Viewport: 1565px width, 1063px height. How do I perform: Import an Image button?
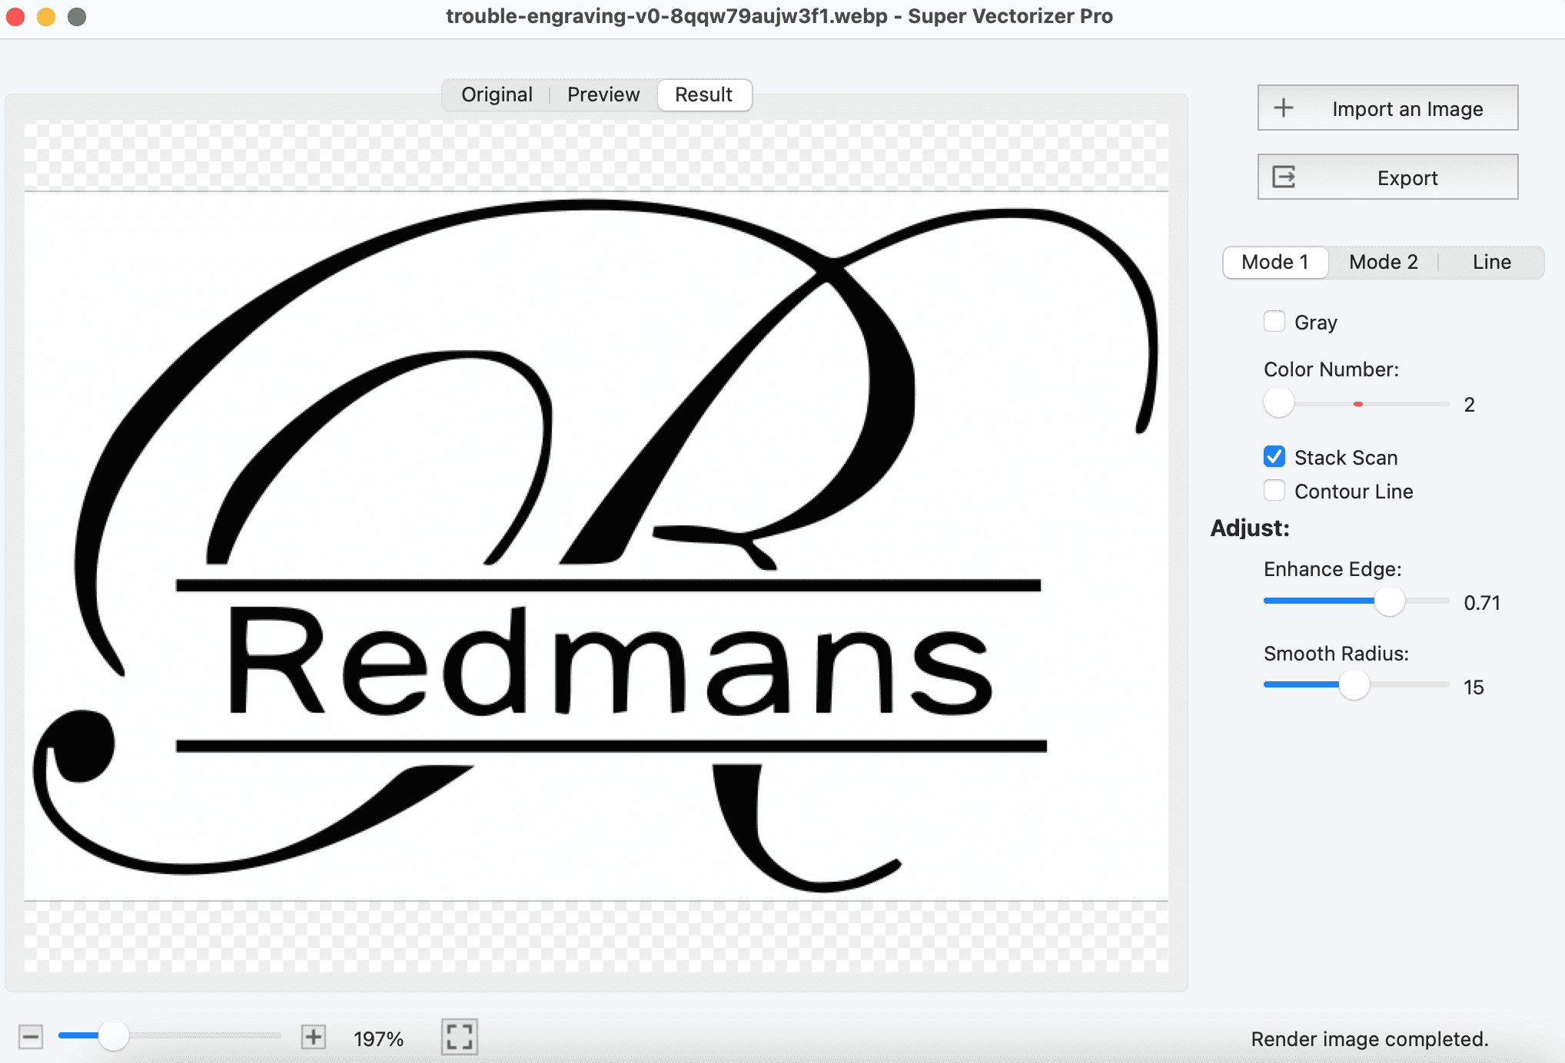point(1387,108)
